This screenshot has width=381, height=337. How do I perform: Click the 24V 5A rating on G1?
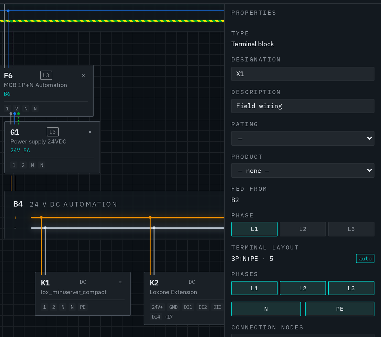pyautogui.click(x=20, y=150)
